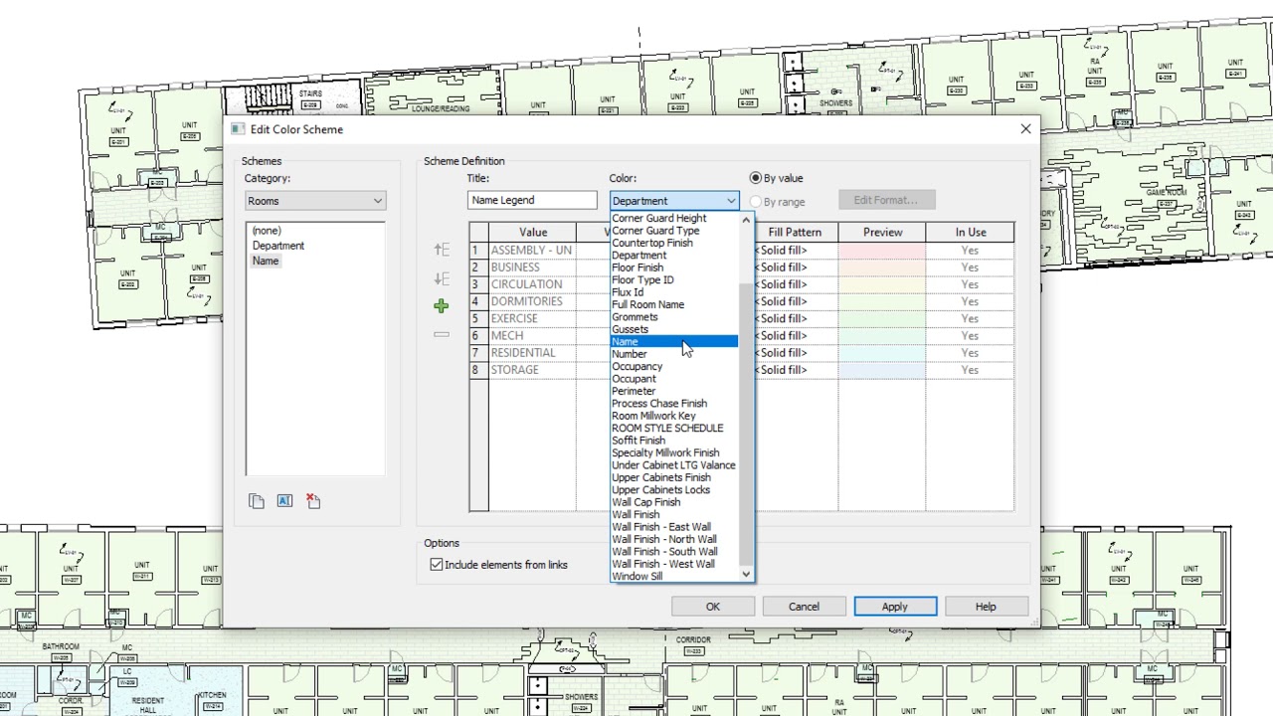
Task: Click the DORMITORIES row preview color
Action: [881, 301]
